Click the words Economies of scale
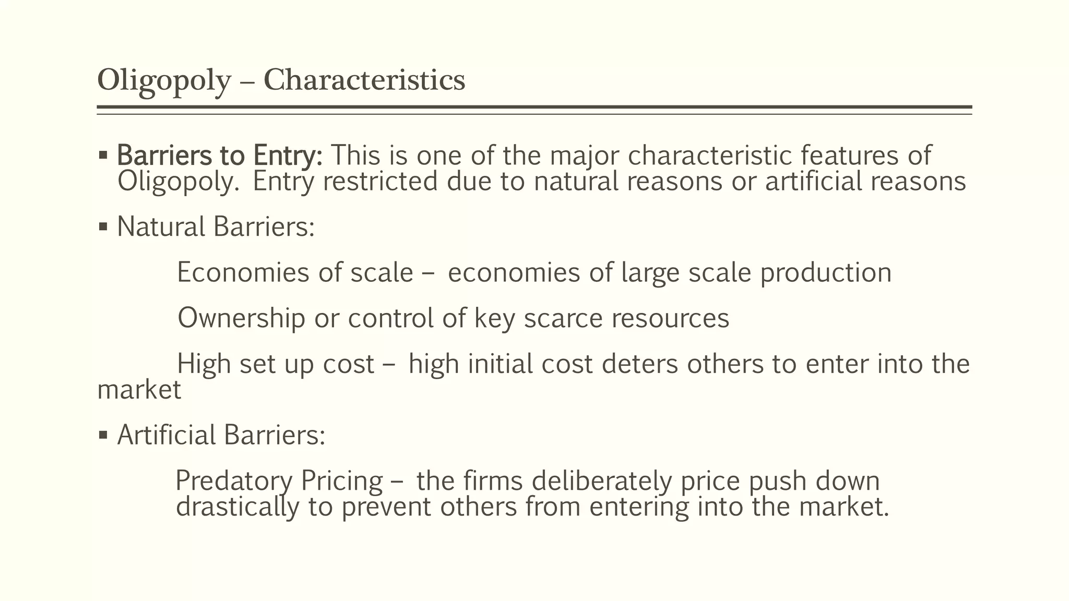 [295, 273]
